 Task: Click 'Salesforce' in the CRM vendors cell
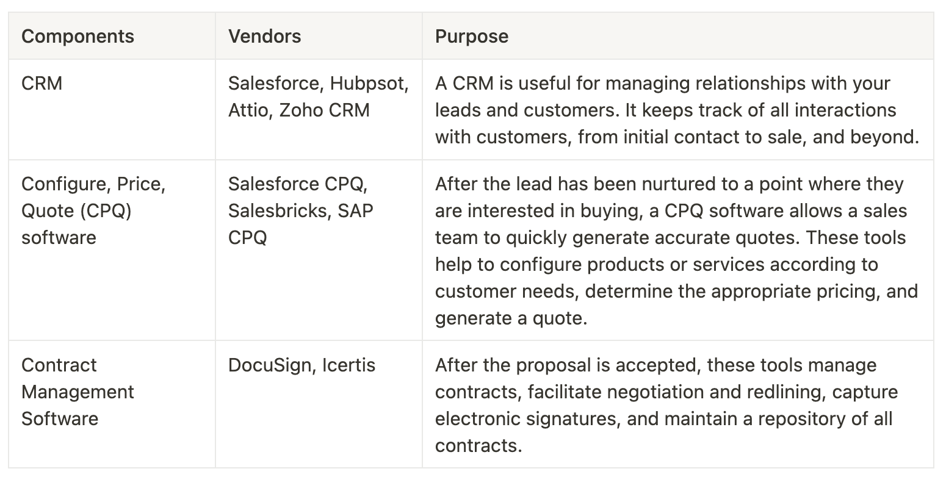click(273, 84)
